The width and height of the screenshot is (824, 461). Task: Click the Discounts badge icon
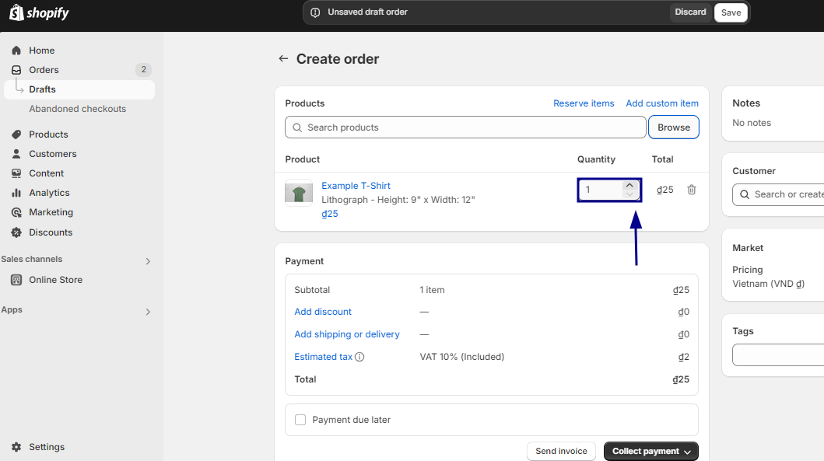click(16, 232)
